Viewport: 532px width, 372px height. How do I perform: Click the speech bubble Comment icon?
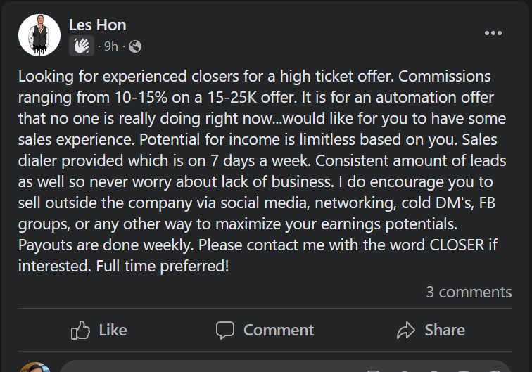coord(225,330)
